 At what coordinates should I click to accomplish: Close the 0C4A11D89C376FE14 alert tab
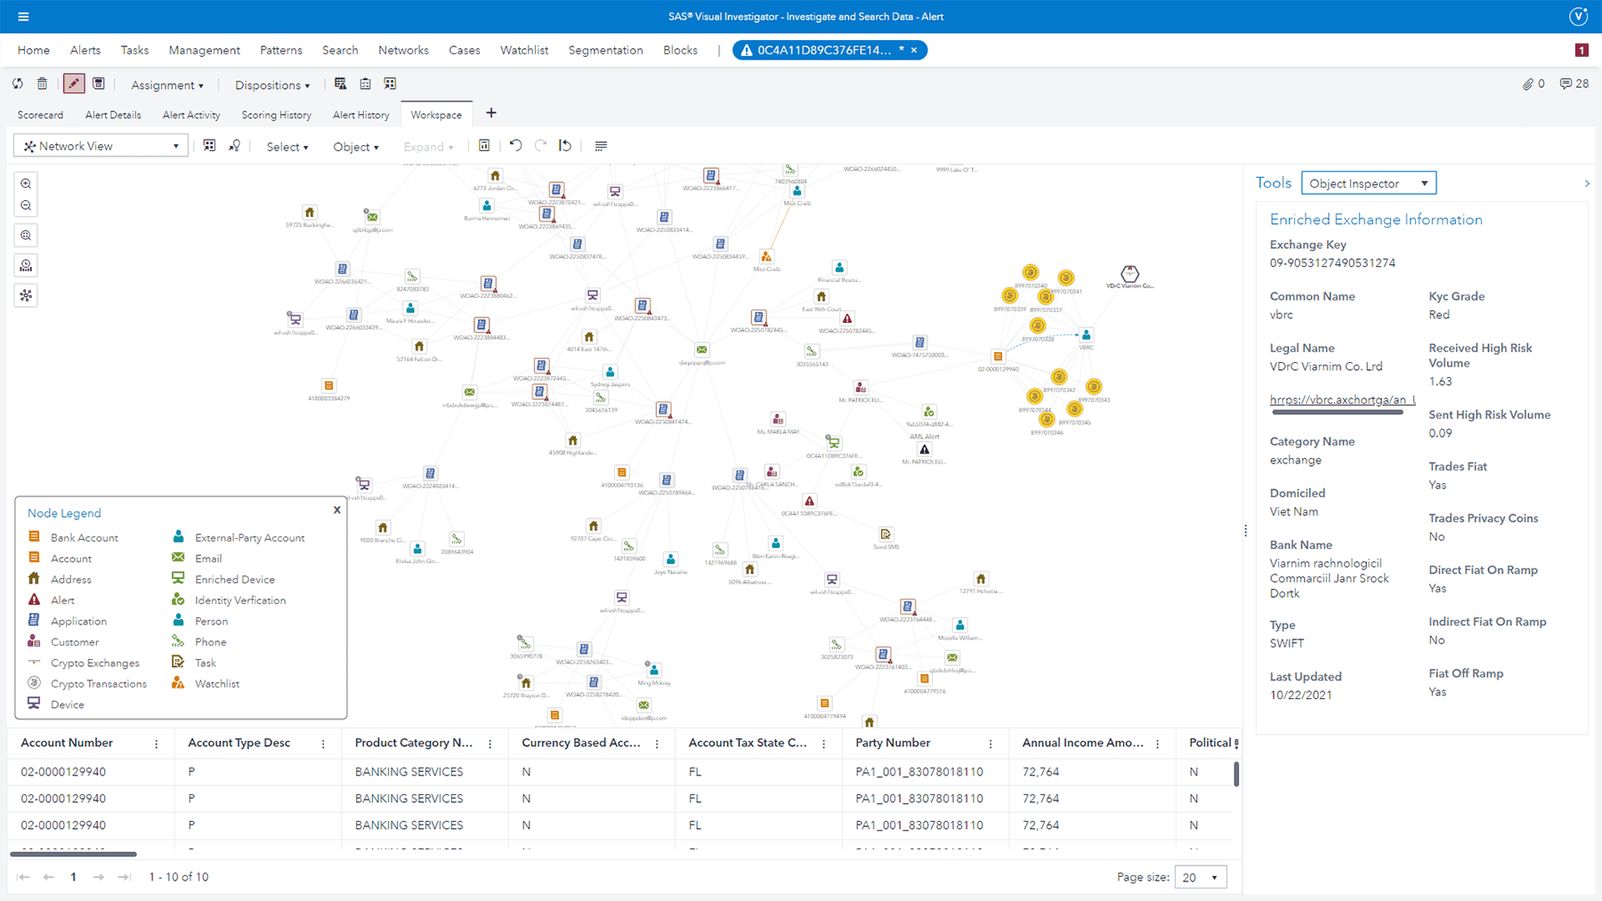tap(914, 50)
